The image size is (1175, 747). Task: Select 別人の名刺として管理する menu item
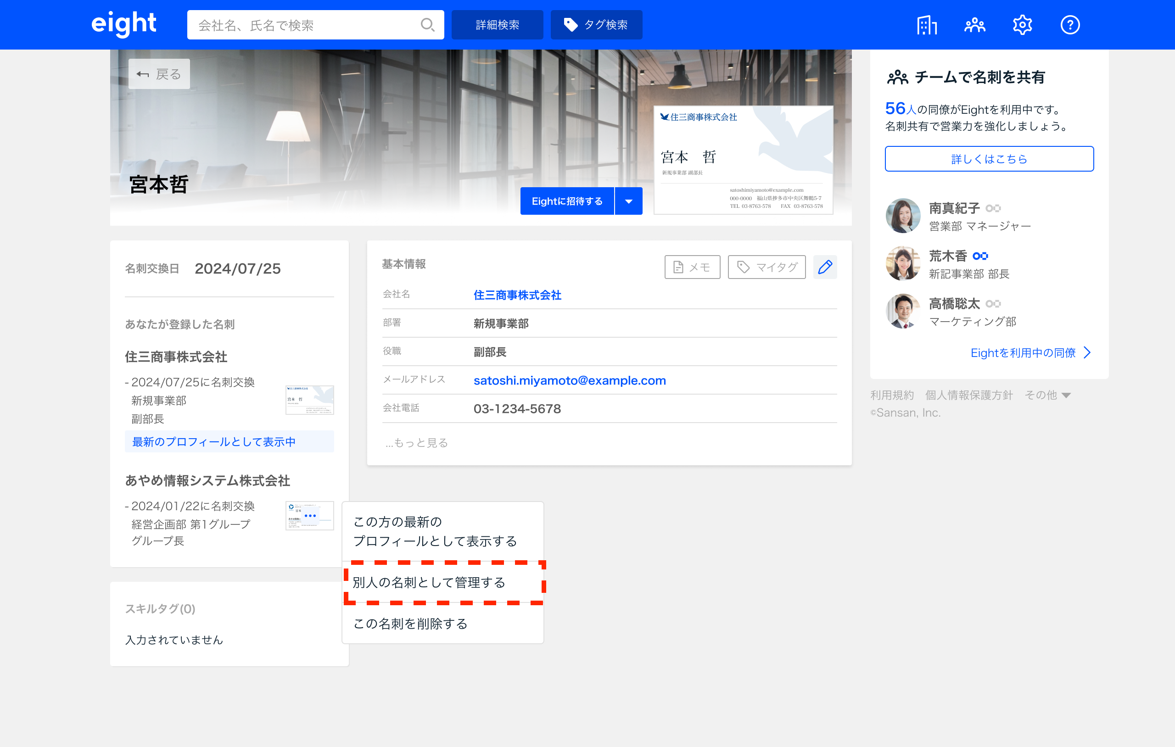coord(428,583)
